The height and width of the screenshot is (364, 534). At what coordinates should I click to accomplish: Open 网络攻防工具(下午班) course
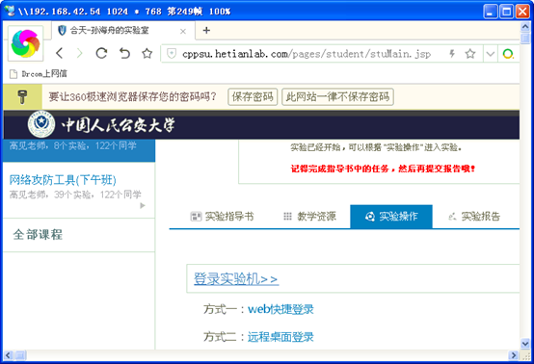63,180
